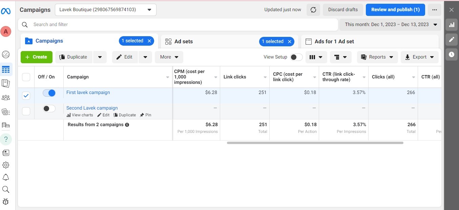Open the charts icon in right panel

pos(451,25)
